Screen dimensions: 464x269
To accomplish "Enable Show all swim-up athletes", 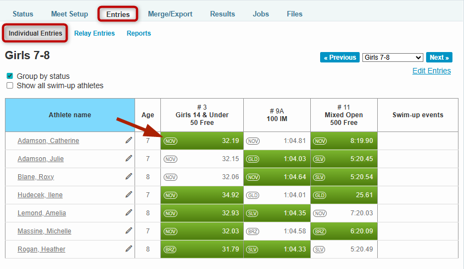I will [x=10, y=85].
